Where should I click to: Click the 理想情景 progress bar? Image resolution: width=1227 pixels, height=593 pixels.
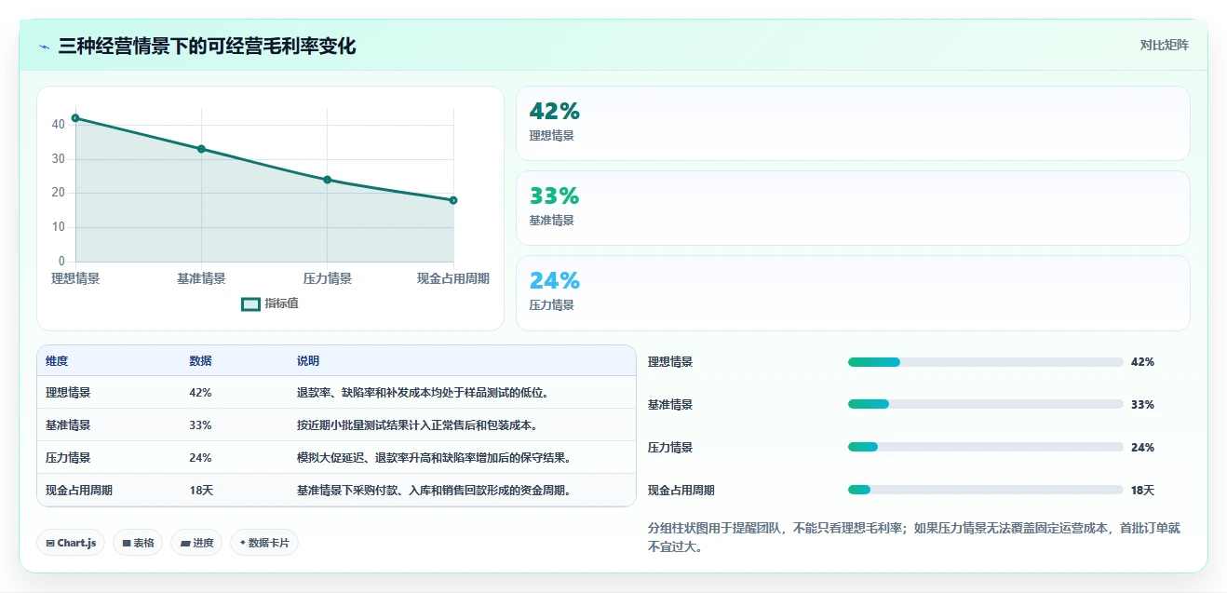pyautogui.click(x=985, y=362)
